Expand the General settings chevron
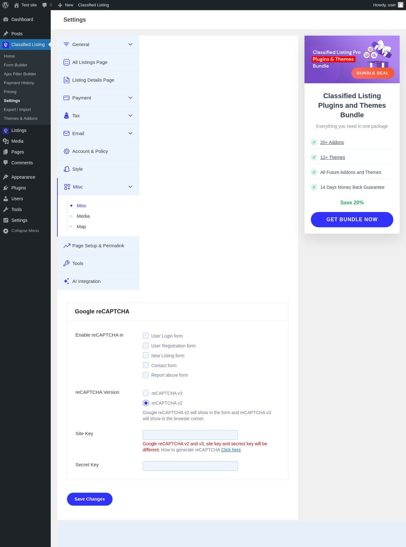The height and width of the screenshot is (547, 406). tap(130, 44)
